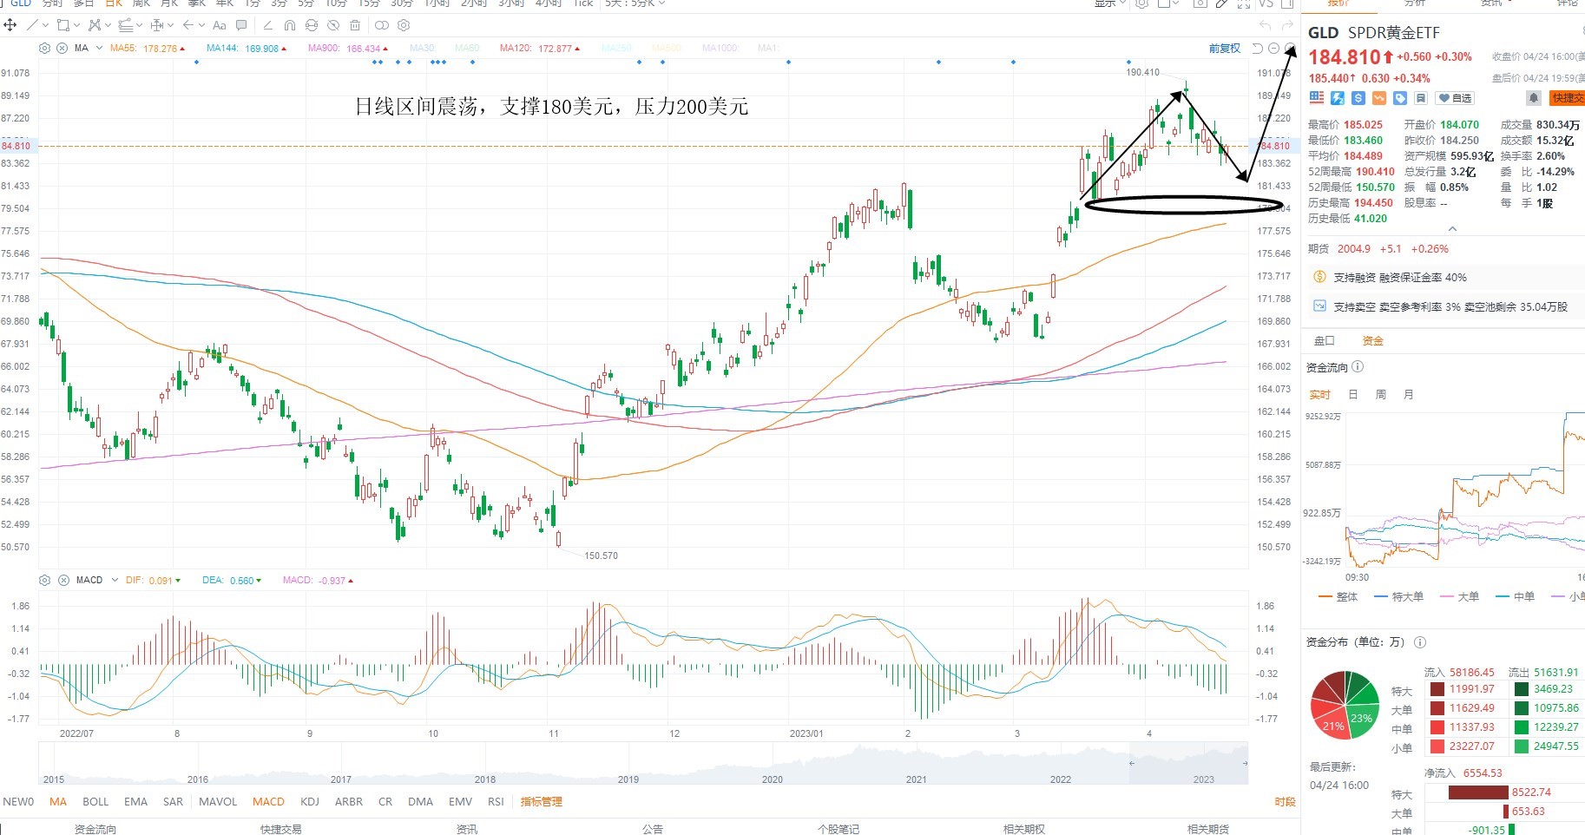Open 资讯 news bottom link
Screen dimensions: 1585x835
click(x=467, y=829)
